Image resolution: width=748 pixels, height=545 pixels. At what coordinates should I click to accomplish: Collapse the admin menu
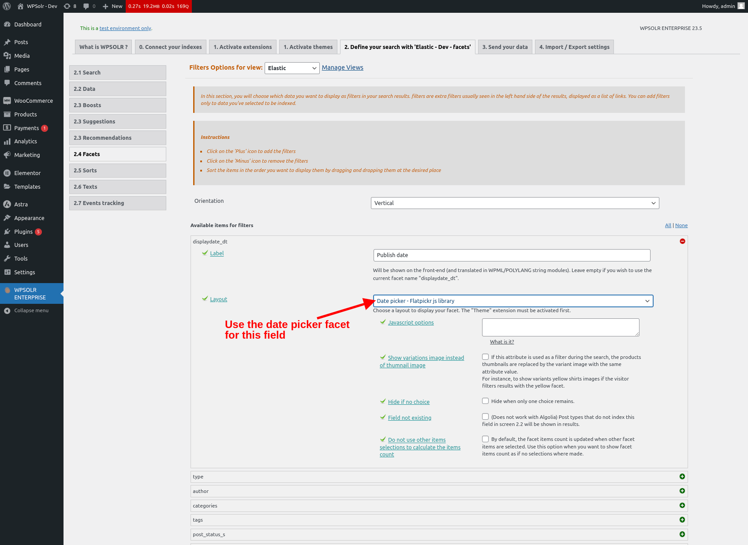click(32, 310)
